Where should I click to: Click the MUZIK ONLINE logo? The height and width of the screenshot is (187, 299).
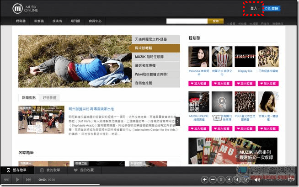click(x=25, y=9)
